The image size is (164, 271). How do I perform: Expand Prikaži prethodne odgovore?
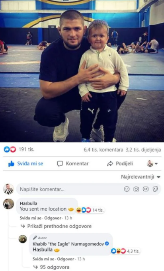[x=59, y=226]
